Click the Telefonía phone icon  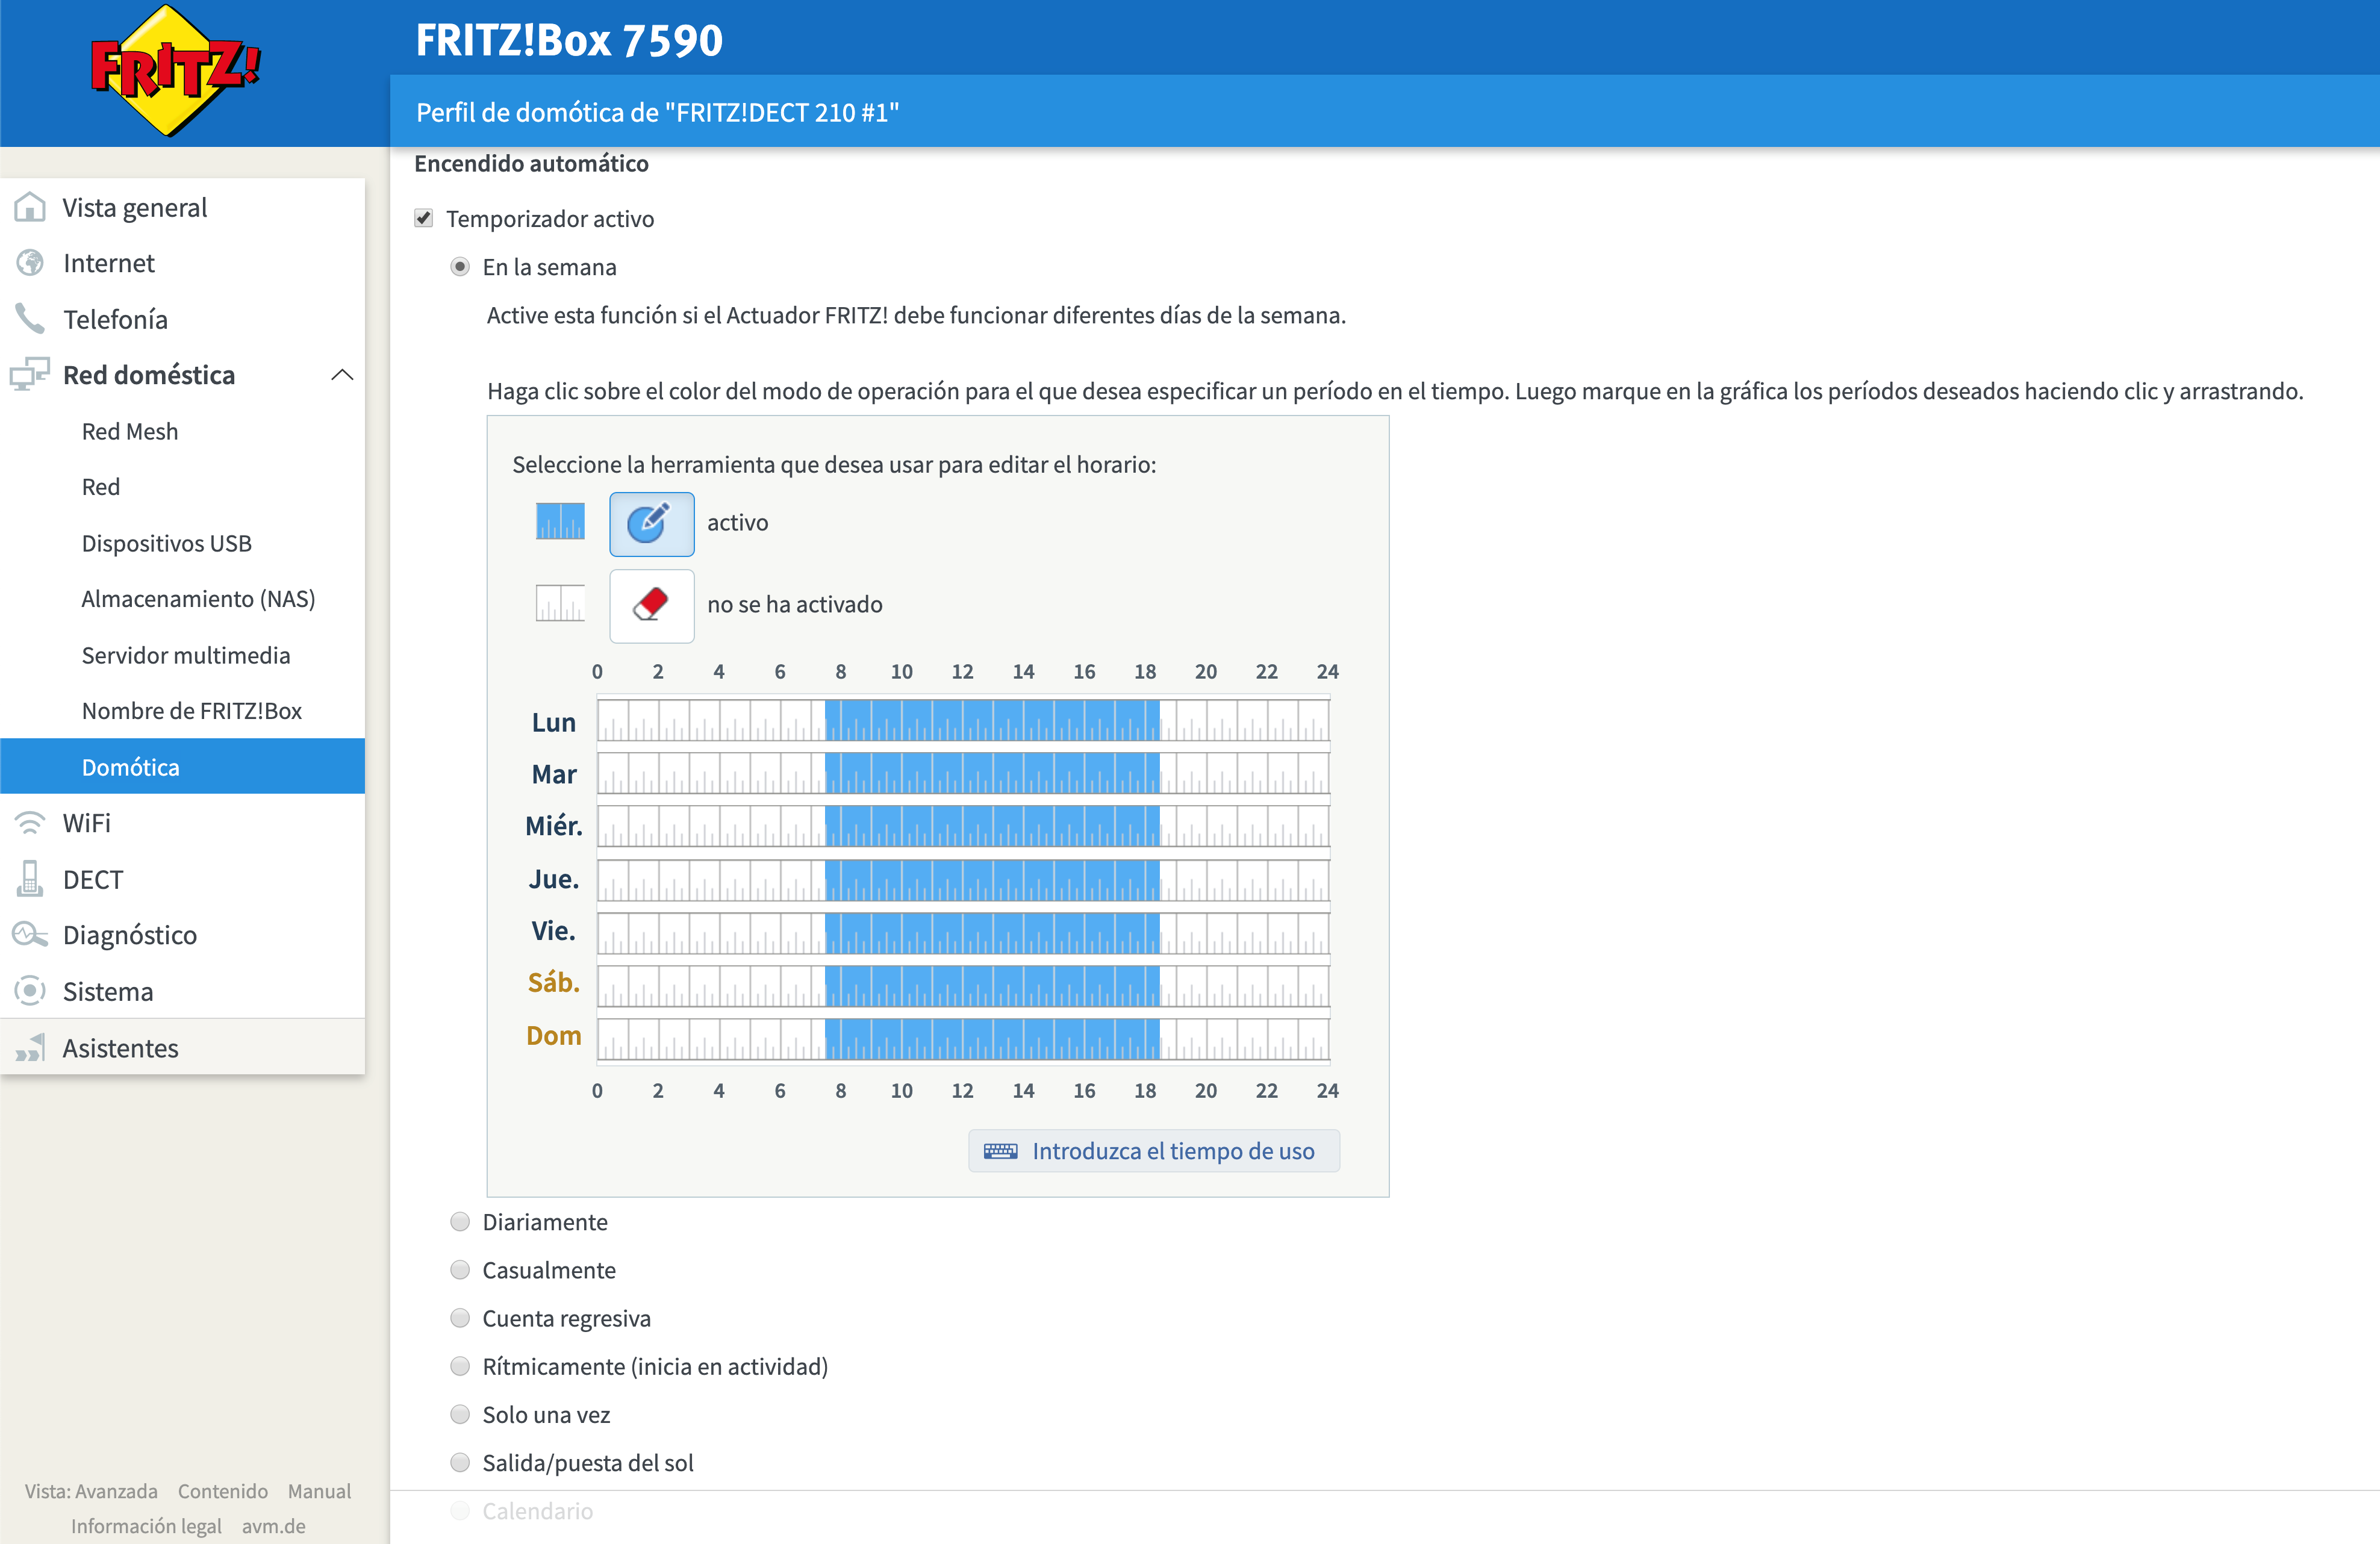click(30, 319)
